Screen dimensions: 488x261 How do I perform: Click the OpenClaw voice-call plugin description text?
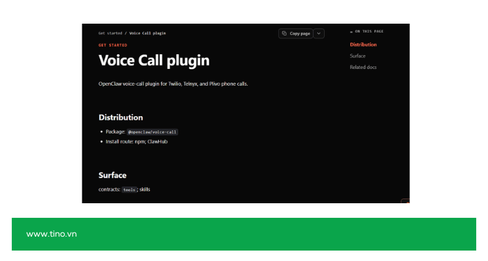(x=173, y=84)
